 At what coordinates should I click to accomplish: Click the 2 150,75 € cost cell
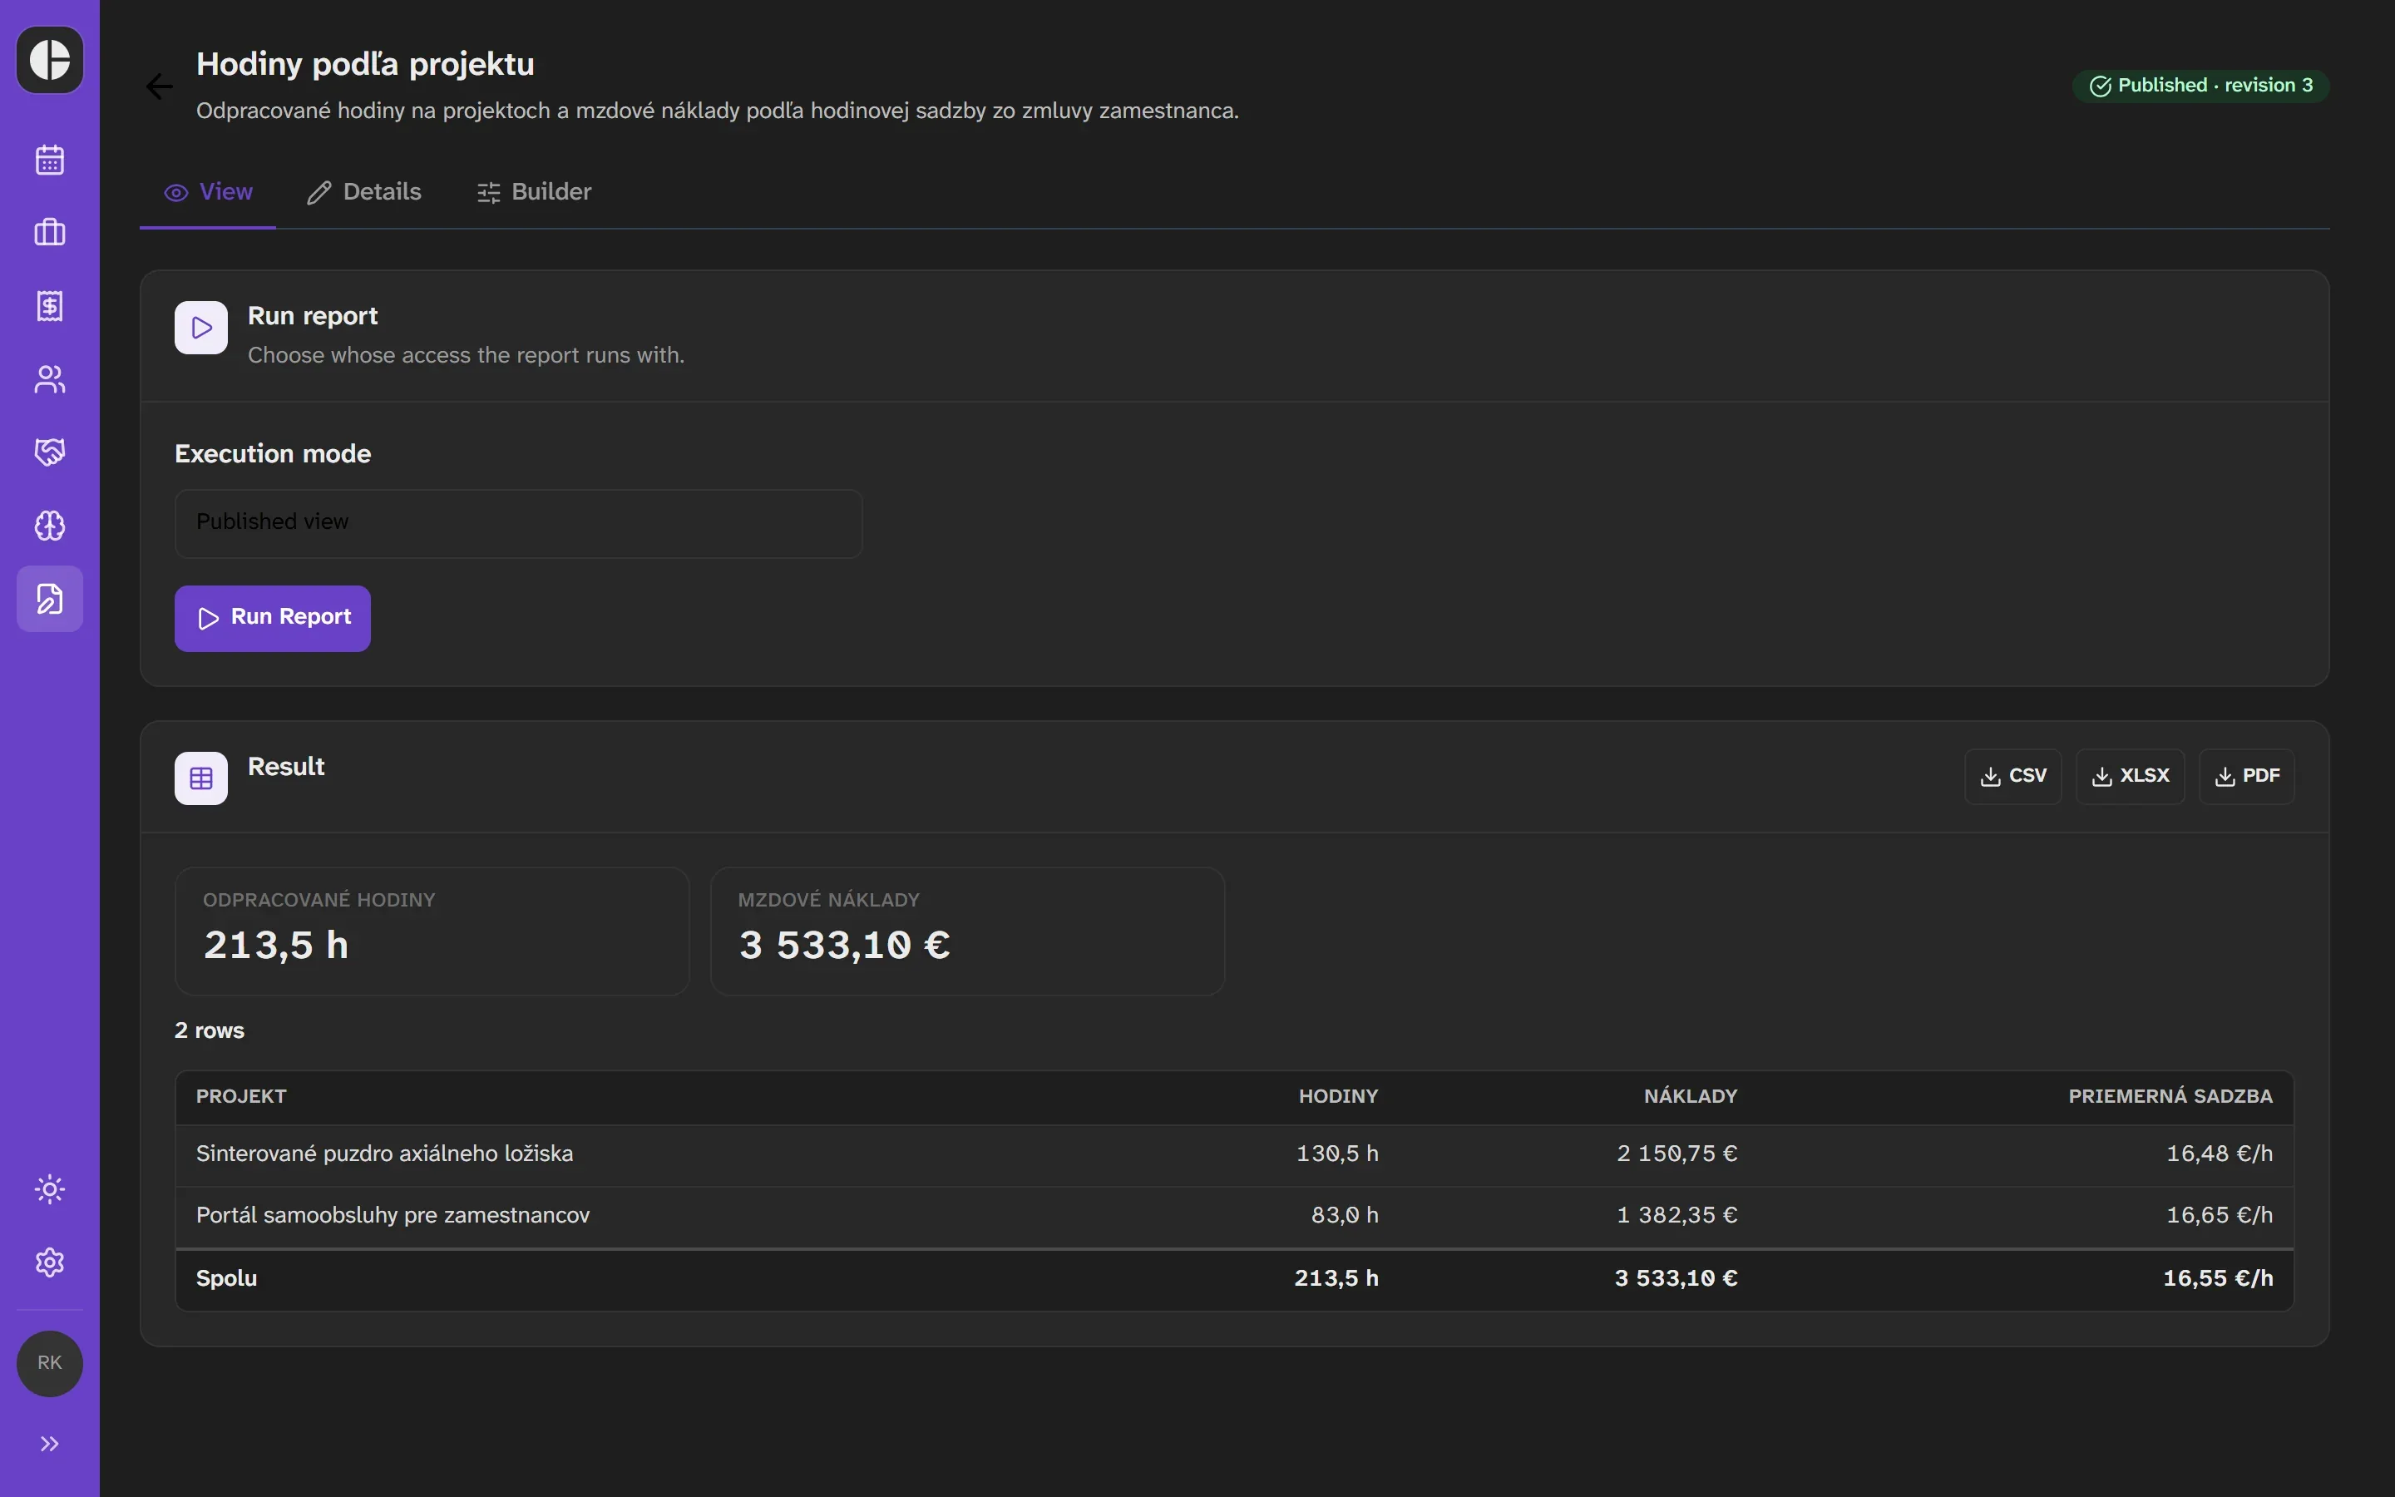(x=1676, y=1154)
